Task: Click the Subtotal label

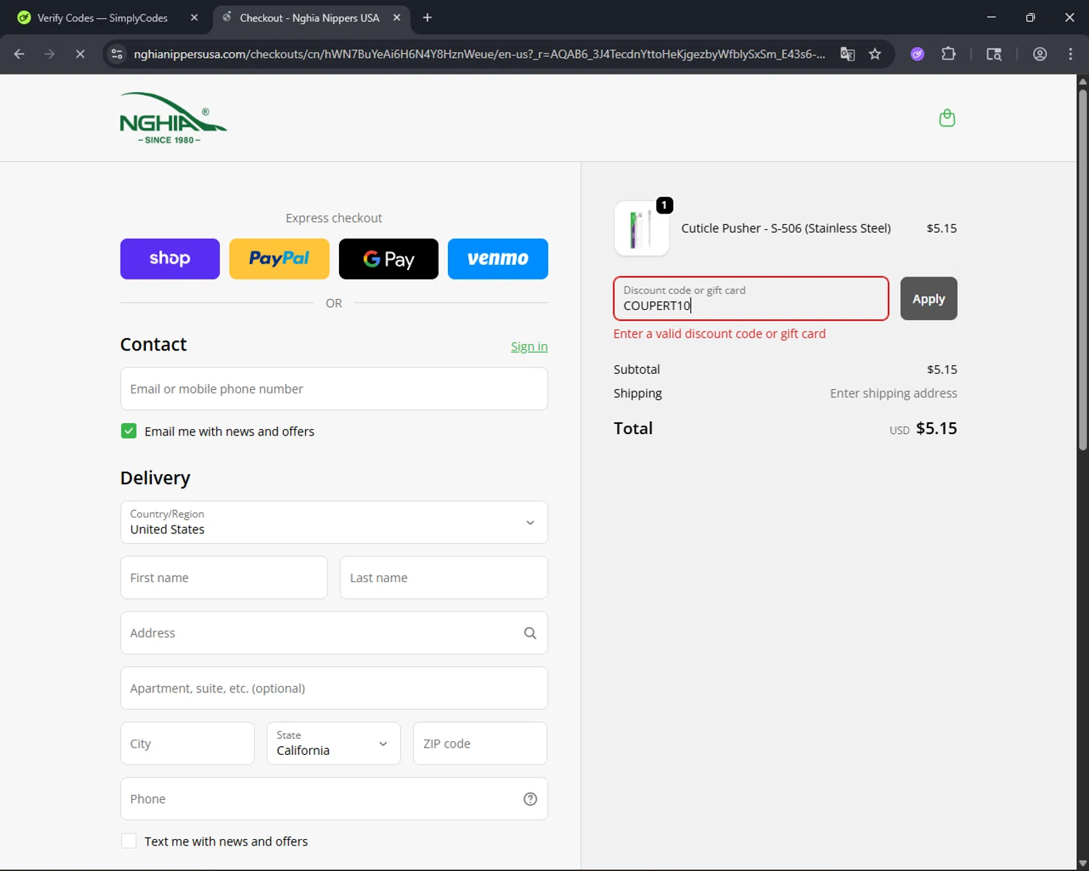Action: [637, 369]
